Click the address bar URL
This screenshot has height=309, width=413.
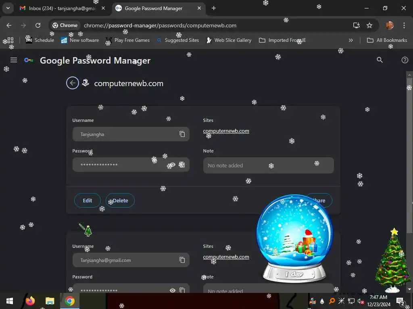click(160, 25)
